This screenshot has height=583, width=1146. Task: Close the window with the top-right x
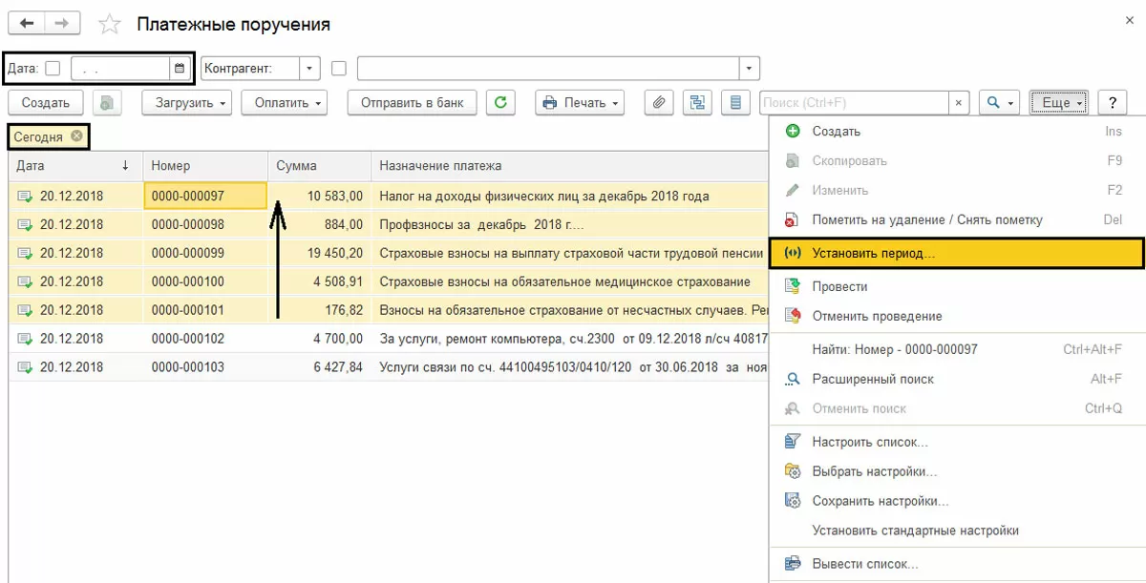tap(1129, 19)
